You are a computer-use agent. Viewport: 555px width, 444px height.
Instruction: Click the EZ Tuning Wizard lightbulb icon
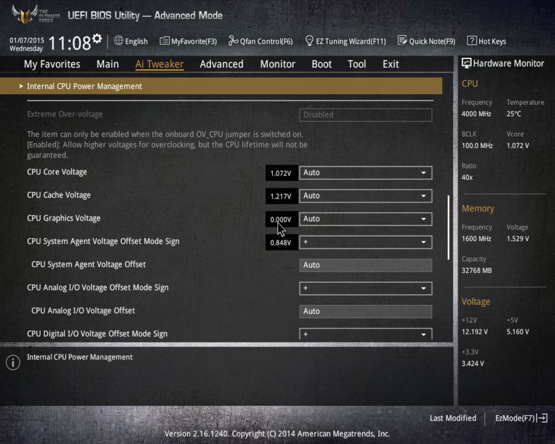310,41
